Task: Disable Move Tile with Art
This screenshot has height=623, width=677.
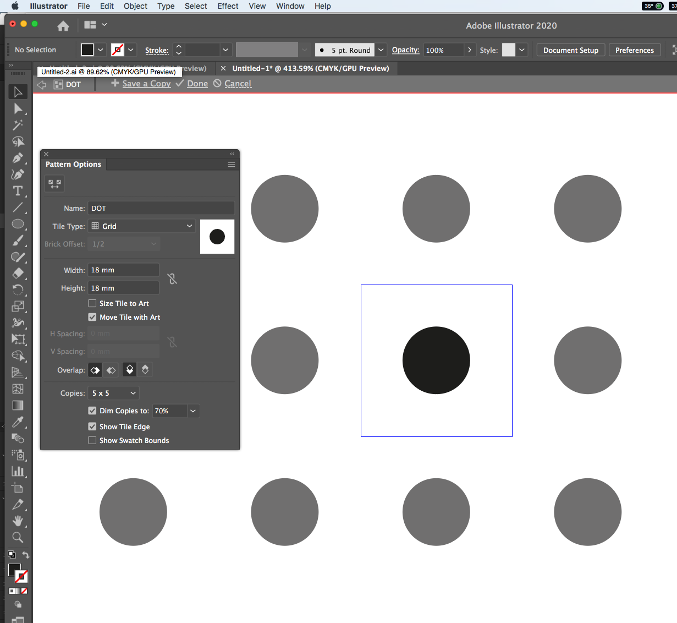Action: click(x=92, y=317)
